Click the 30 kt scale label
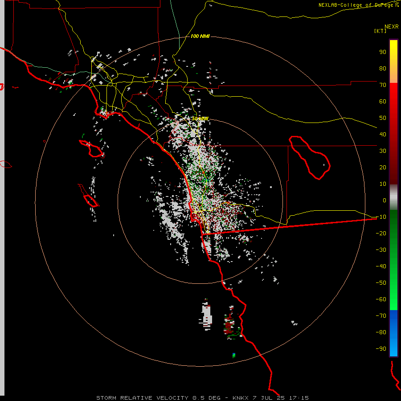Image resolution: width=401 pixels, height=401 pixels. click(383, 151)
